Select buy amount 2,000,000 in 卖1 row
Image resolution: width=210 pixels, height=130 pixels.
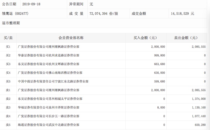click(x=158, y=90)
